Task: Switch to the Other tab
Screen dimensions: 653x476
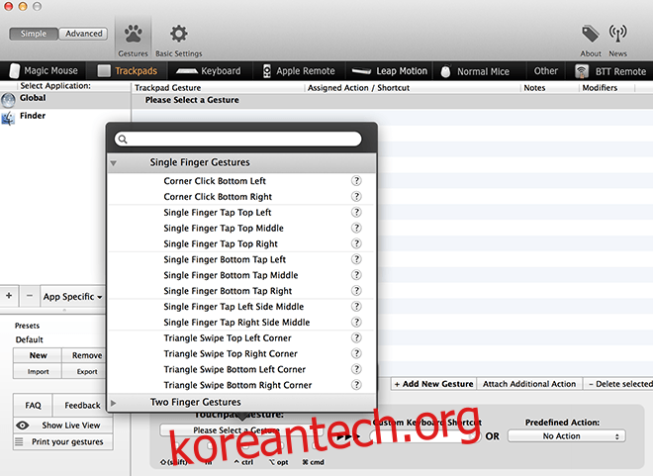Action: click(545, 71)
